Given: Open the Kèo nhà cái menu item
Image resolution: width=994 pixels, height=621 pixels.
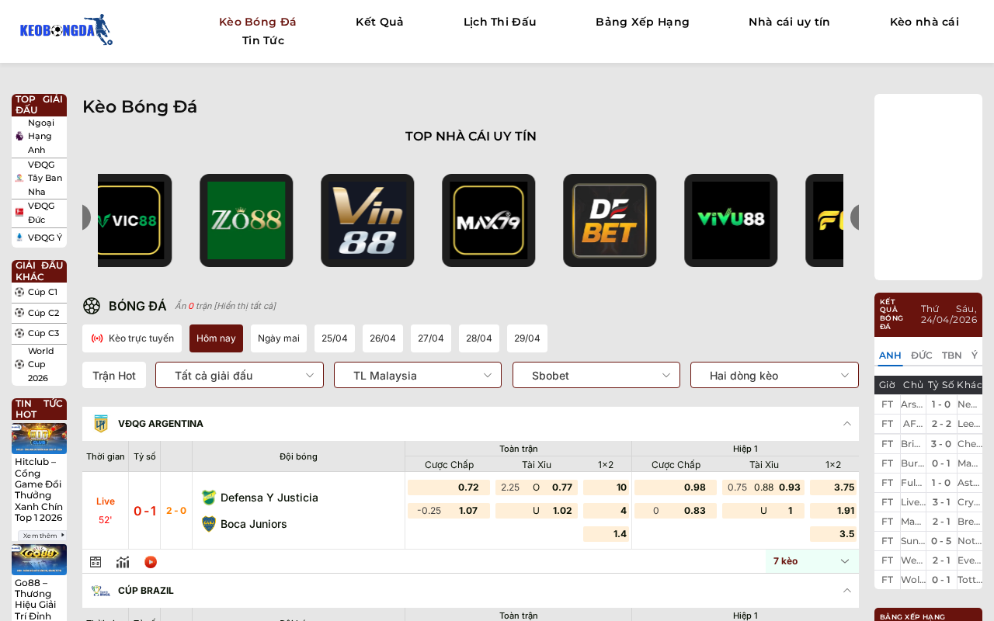Looking at the screenshot, I should click(925, 22).
